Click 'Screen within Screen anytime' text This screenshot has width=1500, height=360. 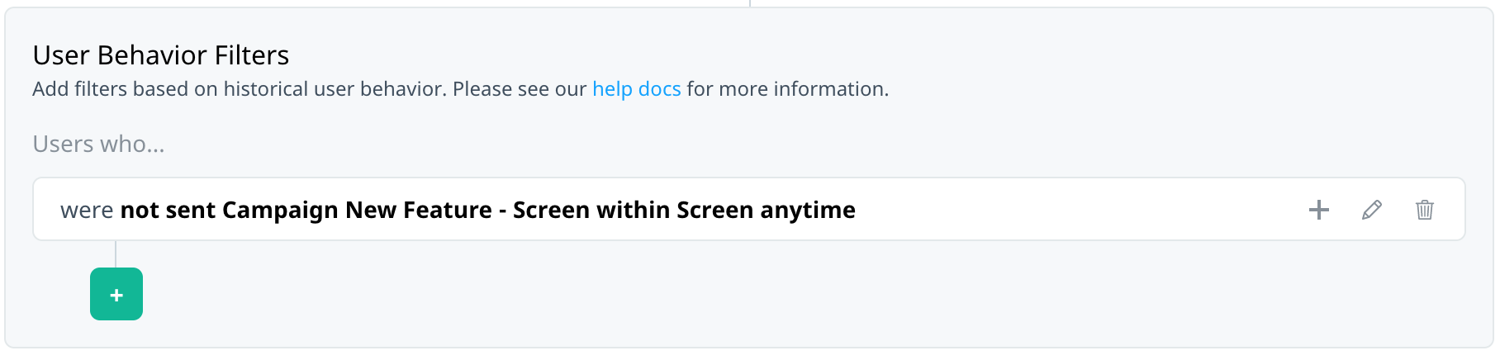pyautogui.click(x=684, y=210)
